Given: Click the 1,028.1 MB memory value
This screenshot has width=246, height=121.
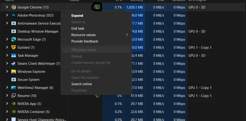Looking at the screenshot, I should (135, 7).
